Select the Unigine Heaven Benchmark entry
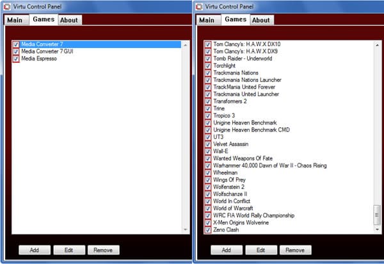The image size is (384, 264). (x=245, y=123)
